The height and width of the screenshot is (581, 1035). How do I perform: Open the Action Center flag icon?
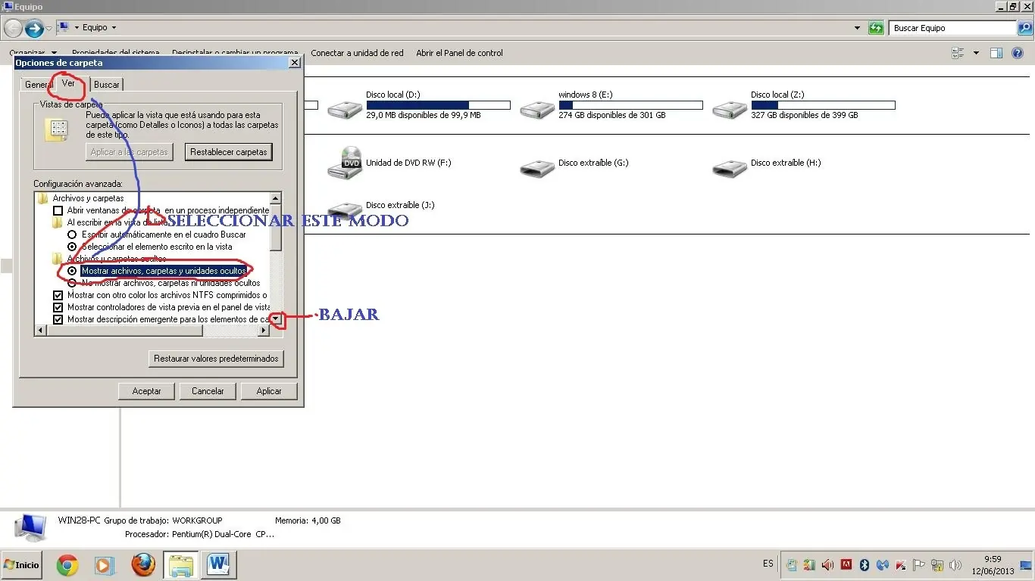(x=919, y=565)
